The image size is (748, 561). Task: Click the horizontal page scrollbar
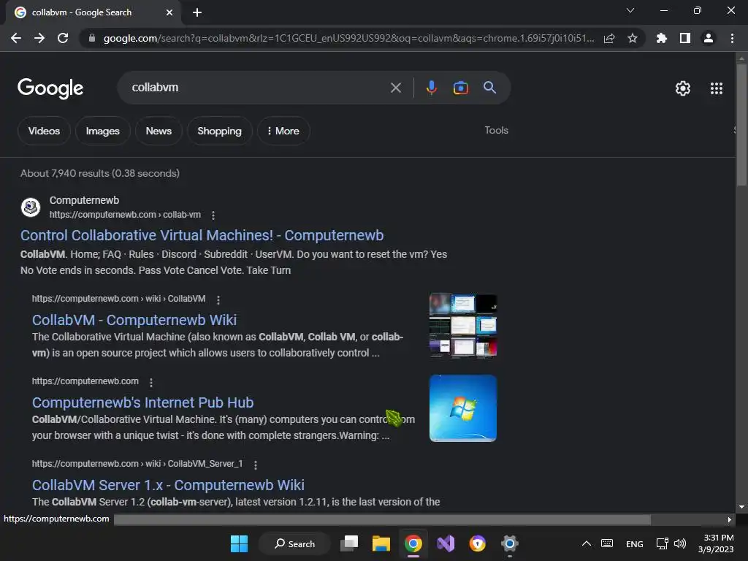point(382,519)
